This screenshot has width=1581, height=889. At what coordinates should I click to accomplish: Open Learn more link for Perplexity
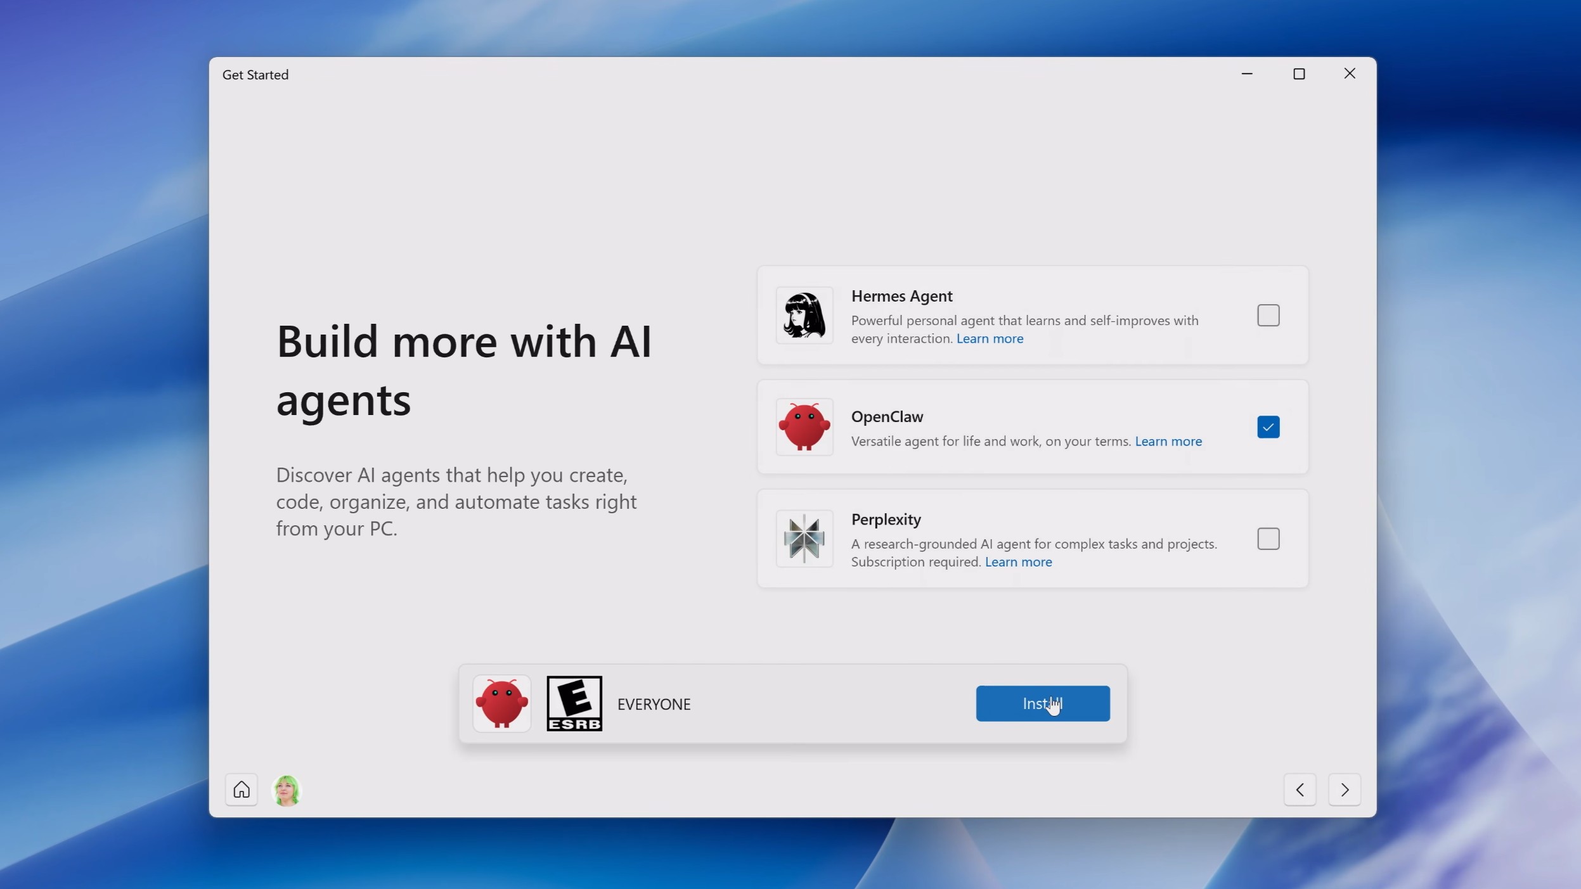tap(1018, 561)
